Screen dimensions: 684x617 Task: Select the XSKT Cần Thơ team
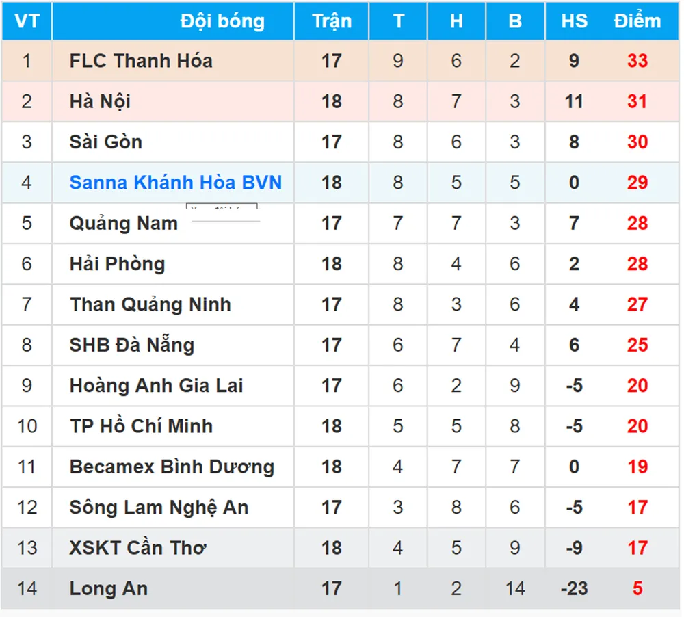point(138,548)
